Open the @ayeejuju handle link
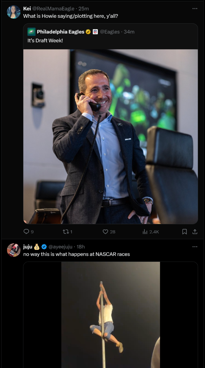The image size is (205, 368). (61, 247)
